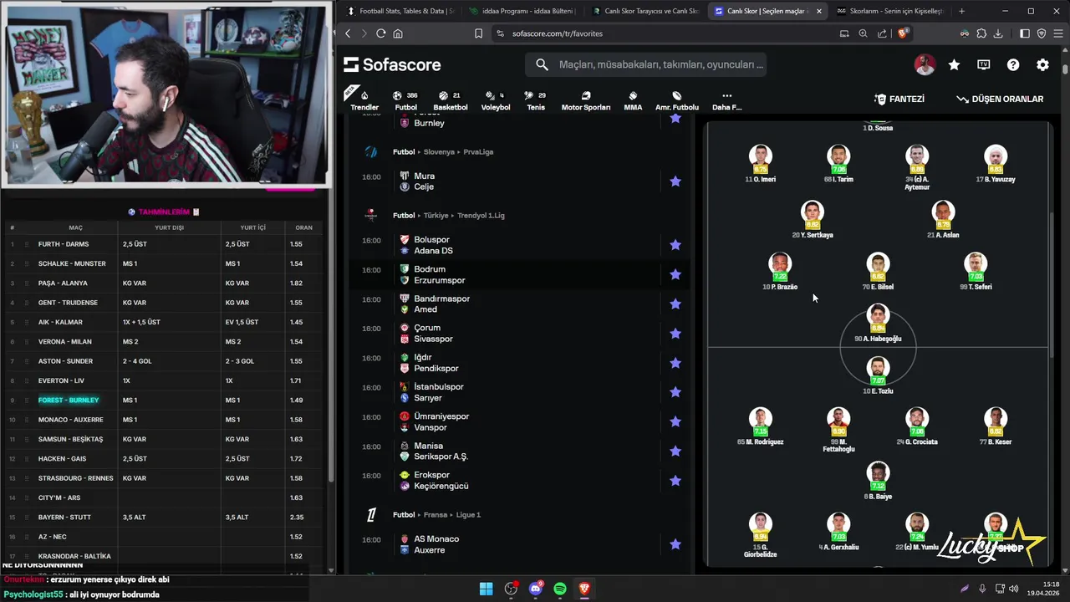Open player B. Baiye in lineup
Viewport: 1070px width, 602px height.
tap(878, 481)
